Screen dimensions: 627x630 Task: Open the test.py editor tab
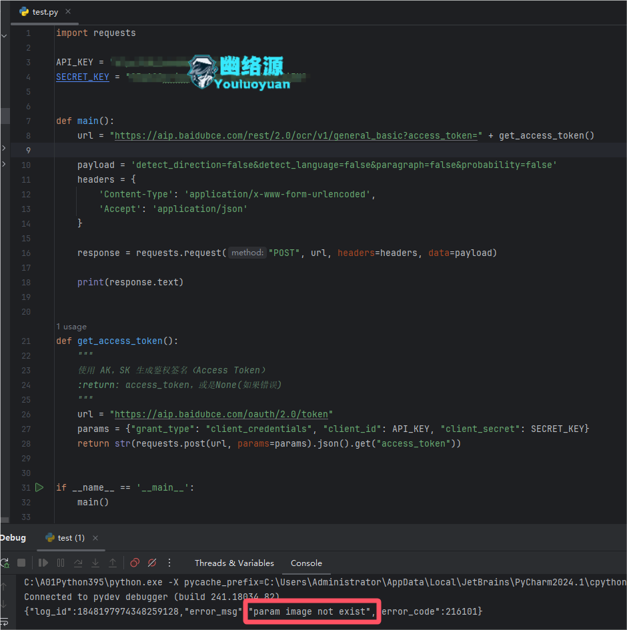pos(38,11)
